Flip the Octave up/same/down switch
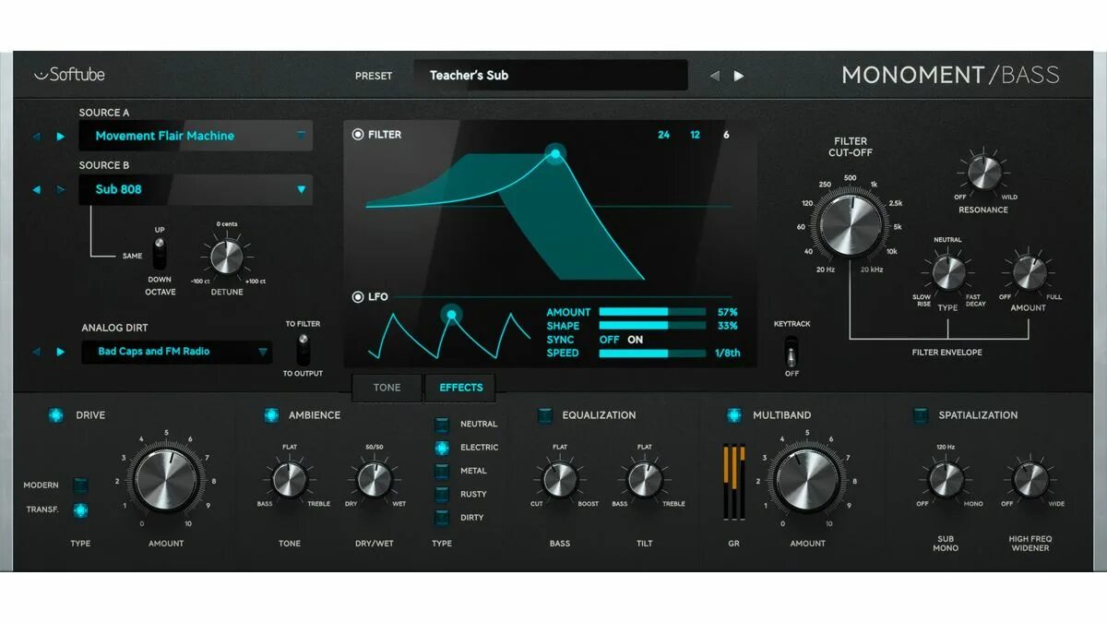 click(x=161, y=255)
